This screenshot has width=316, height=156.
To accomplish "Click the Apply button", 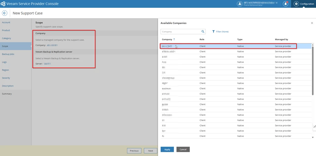I will coord(167,150).
